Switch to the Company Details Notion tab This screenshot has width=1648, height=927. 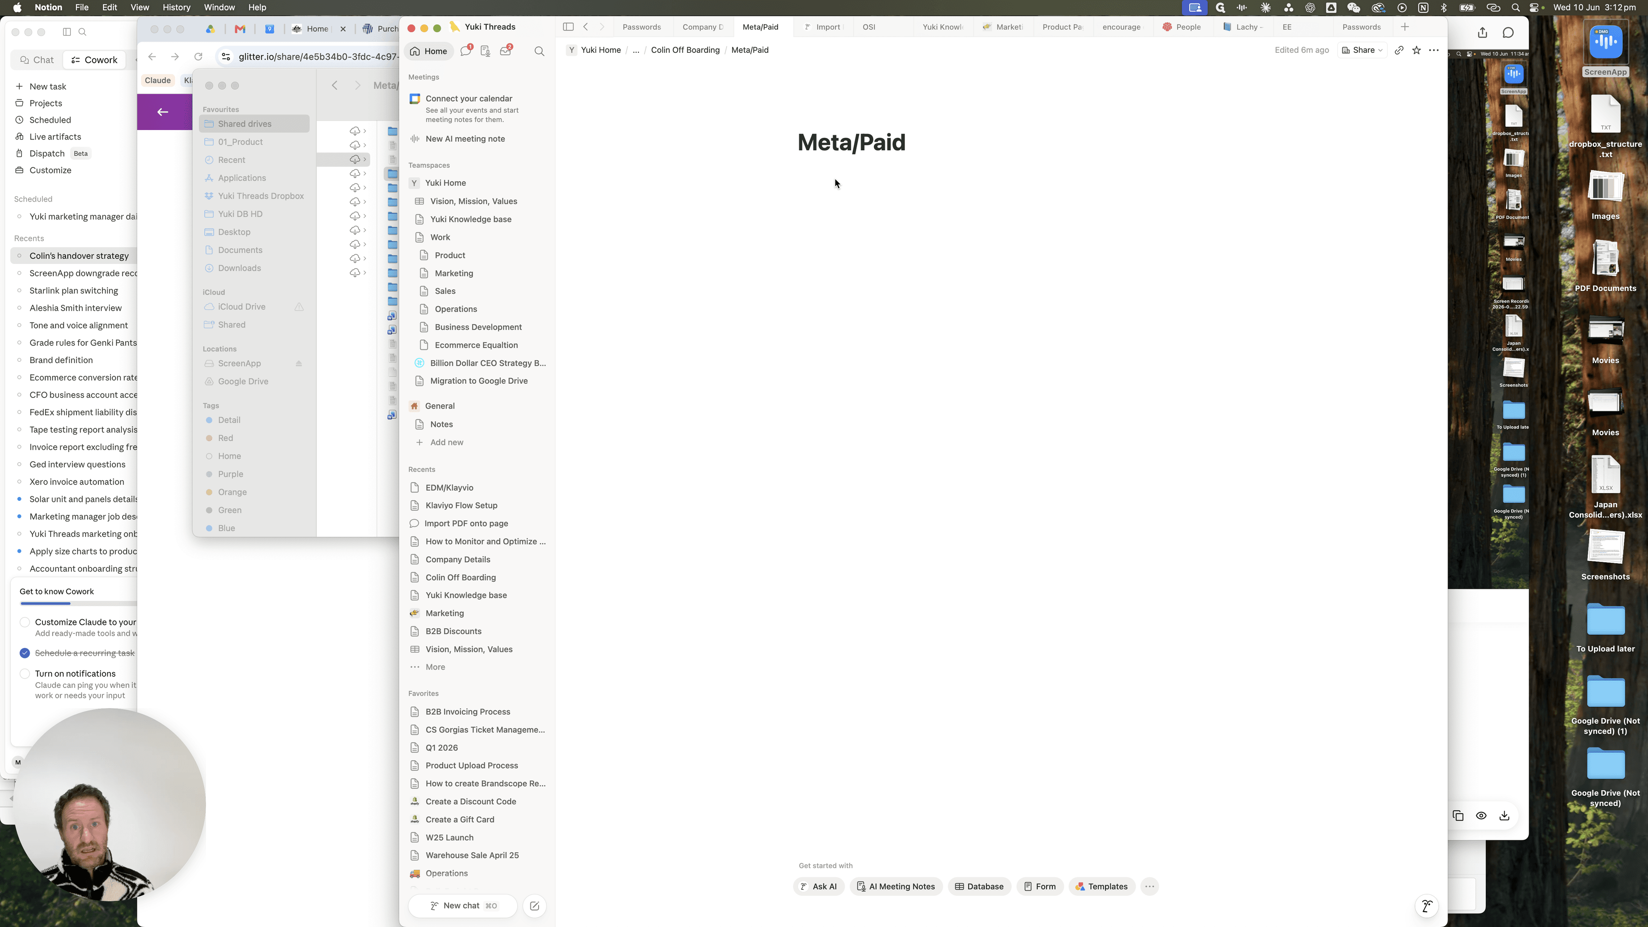pyautogui.click(x=703, y=27)
